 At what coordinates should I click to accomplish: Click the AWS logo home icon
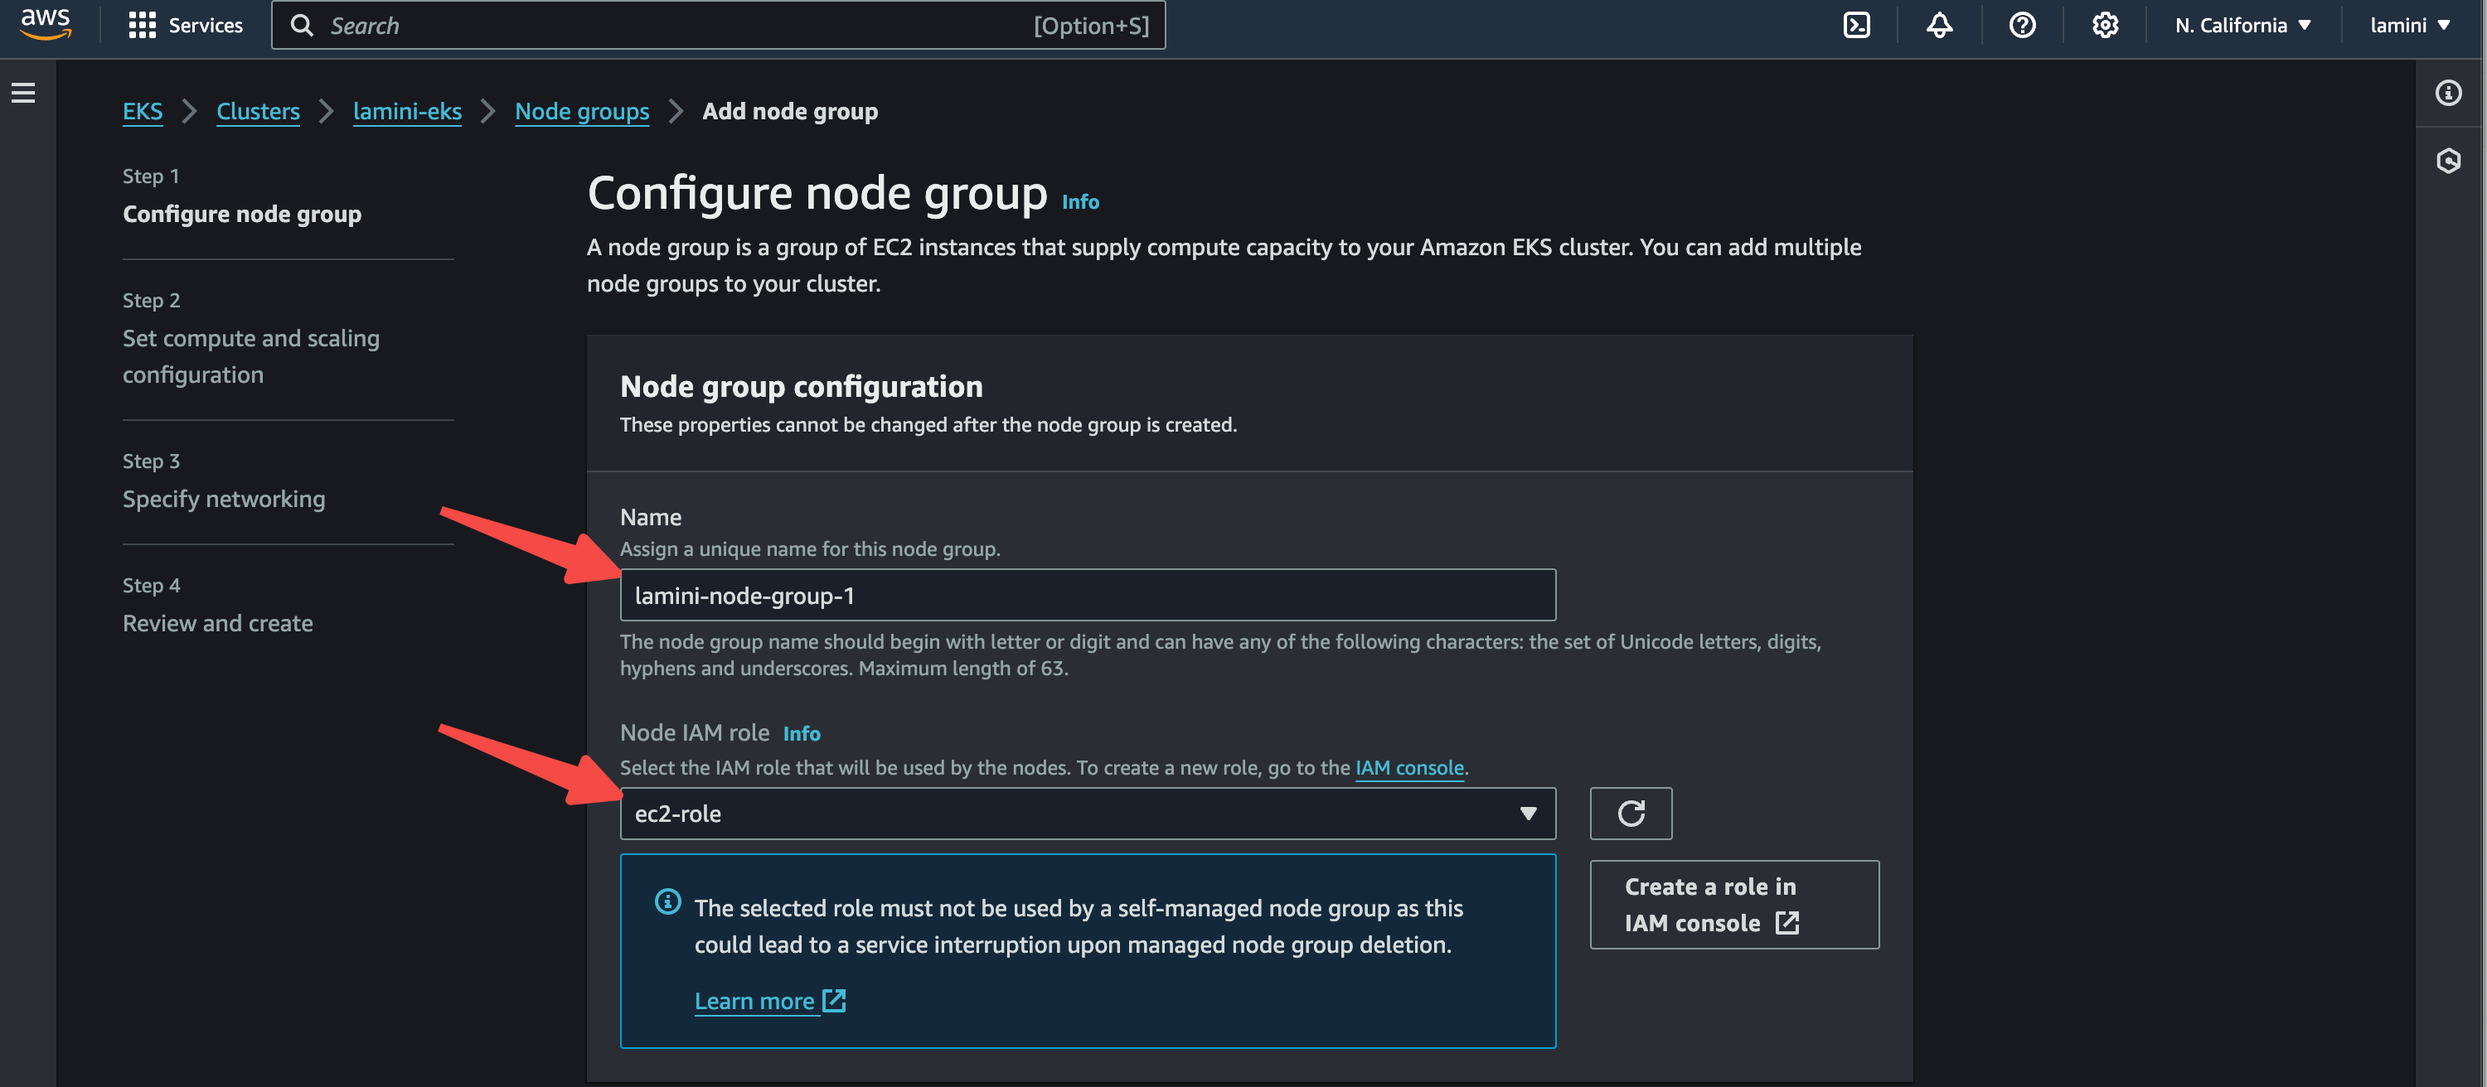[46, 24]
